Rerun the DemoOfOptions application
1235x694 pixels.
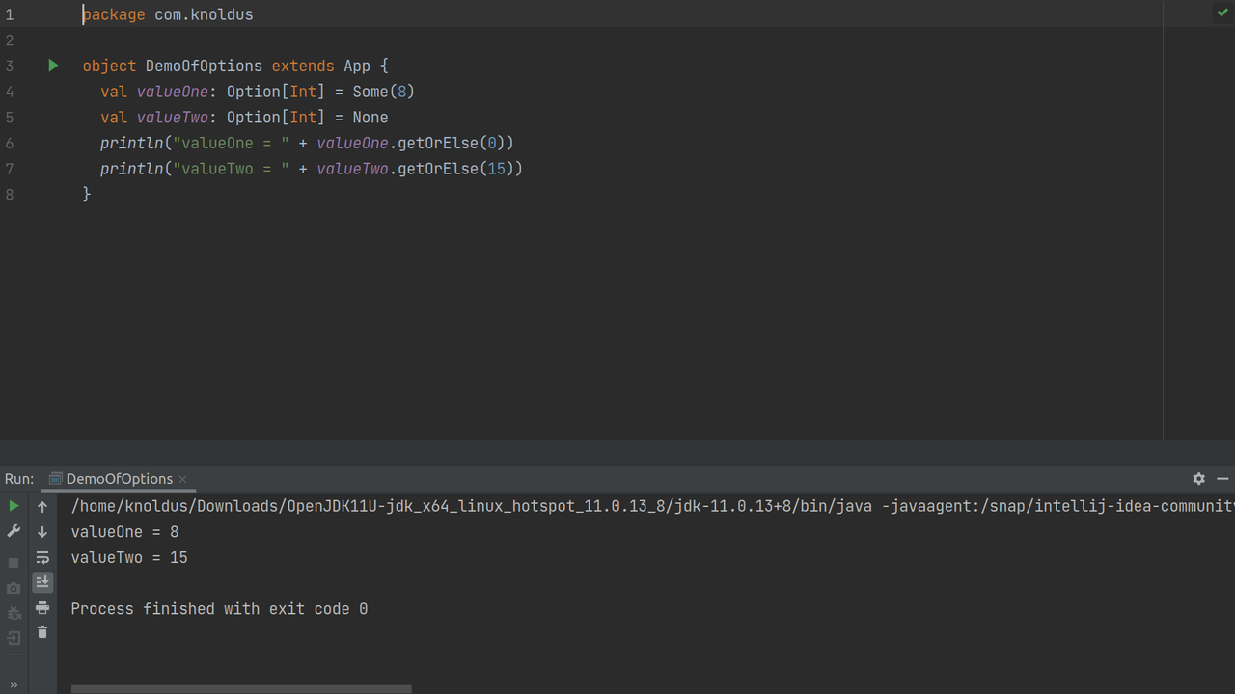14,505
